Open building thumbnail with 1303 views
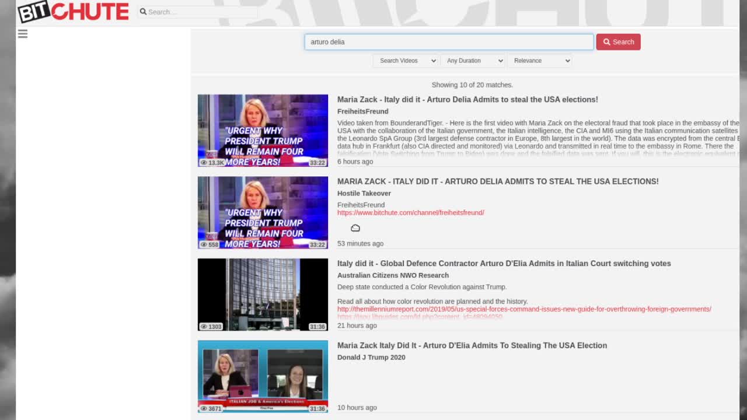This screenshot has height=420, width=747. tap(263, 295)
